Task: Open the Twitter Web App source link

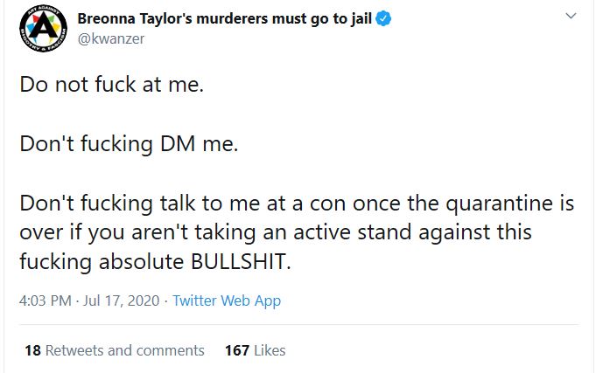Action: click(x=227, y=300)
